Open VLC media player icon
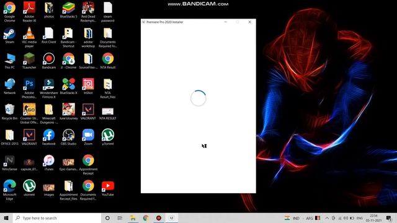This screenshot has width=397, height=223. (x=29, y=37)
